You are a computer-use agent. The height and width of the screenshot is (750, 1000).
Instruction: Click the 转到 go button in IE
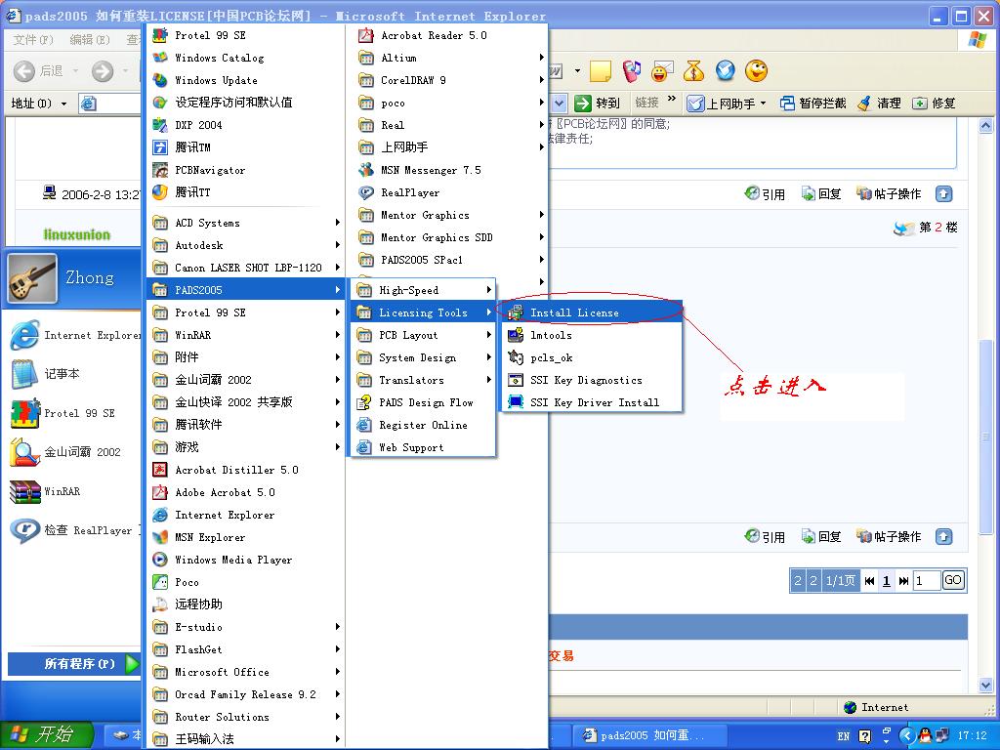click(597, 103)
